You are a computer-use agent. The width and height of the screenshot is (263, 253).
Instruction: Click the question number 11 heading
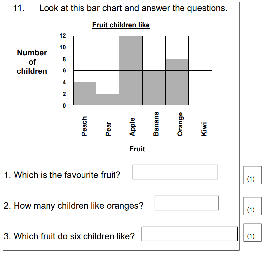tap(19, 8)
